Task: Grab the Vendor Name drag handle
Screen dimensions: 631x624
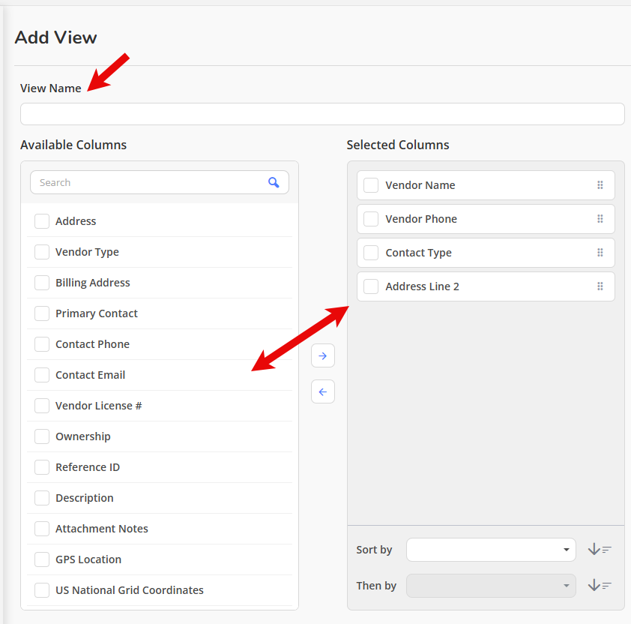Action: tap(600, 185)
